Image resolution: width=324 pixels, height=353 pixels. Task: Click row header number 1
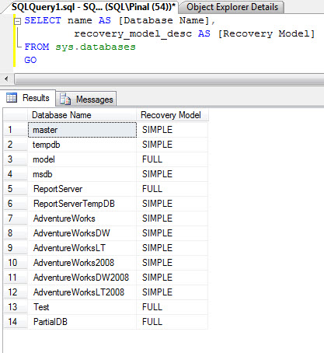[16, 130]
